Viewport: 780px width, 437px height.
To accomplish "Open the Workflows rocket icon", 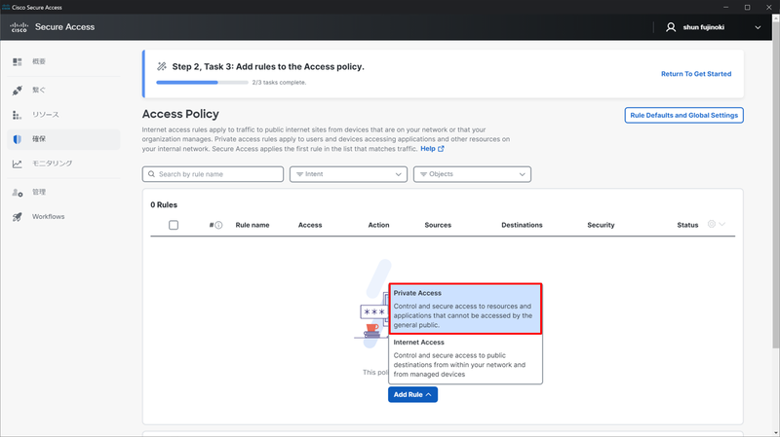I will (x=18, y=216).
